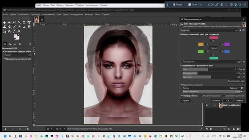The height and width of the screenshot is (140, 249).
Task: Open the profile management menu icon
Action: [x=244, y=30]
